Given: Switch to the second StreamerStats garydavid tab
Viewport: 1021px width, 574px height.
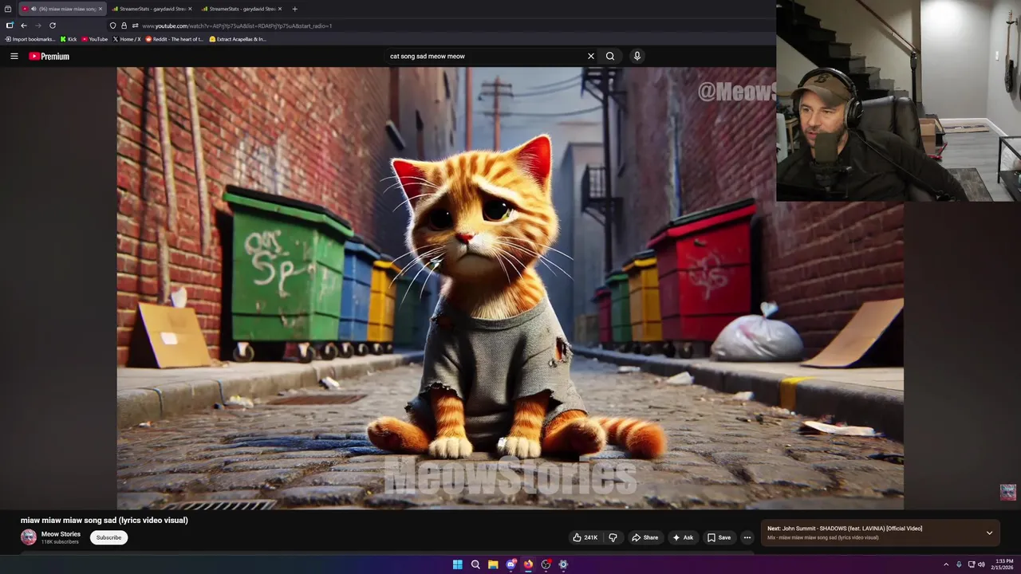Looking at the screenshot, I should tap(242, 9).
